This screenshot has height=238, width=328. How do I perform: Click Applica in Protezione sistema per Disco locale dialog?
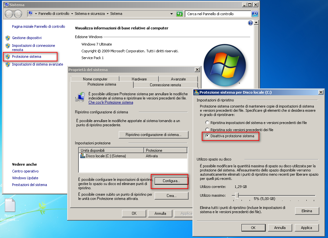pyautogui.click(x=307, y=228)
